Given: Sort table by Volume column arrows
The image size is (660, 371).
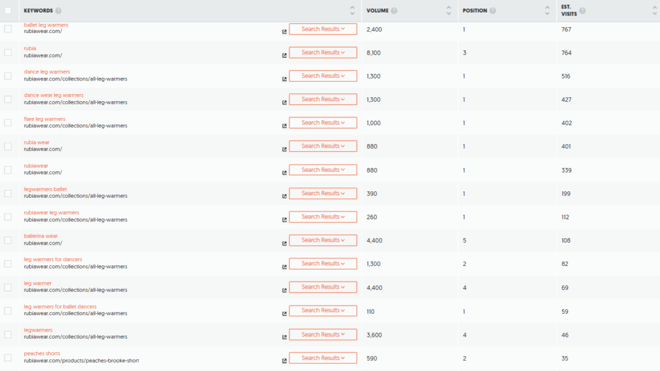Looking at the screenshot, I should [449, 10].
